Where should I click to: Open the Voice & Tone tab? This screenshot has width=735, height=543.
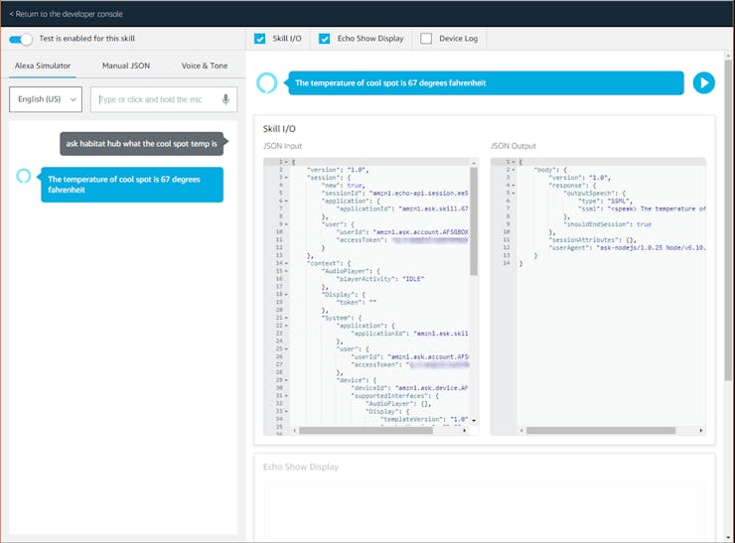[205, 66]
